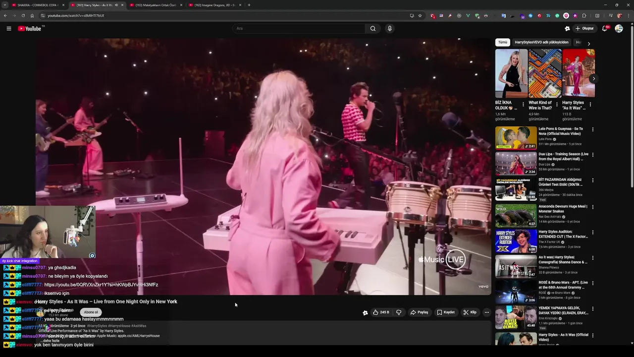Open the account avatar menu

(619, 28)
